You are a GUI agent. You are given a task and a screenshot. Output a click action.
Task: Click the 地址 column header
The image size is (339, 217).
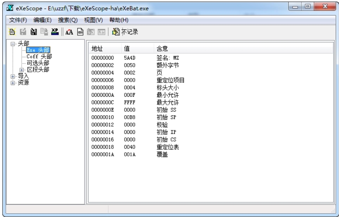(105, 48)
